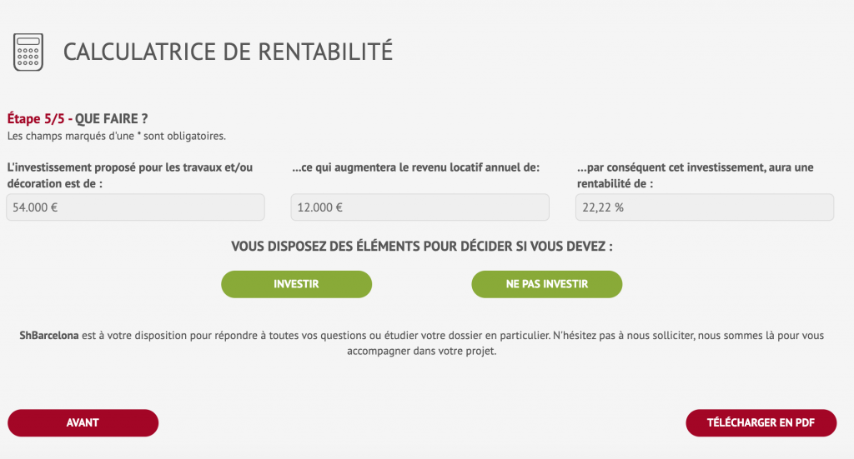
Task: Select the 12.000 € rental income field
Action: 419,207
